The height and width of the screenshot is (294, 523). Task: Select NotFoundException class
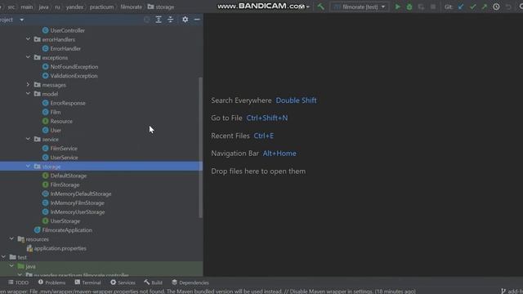pyautogui.click(x=74, y=67)
